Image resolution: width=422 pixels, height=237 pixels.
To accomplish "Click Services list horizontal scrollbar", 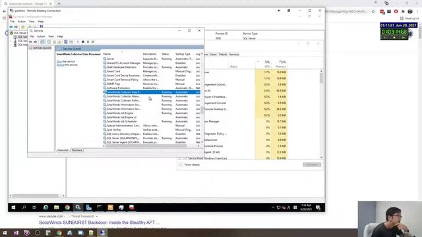I will pos(146,146).
